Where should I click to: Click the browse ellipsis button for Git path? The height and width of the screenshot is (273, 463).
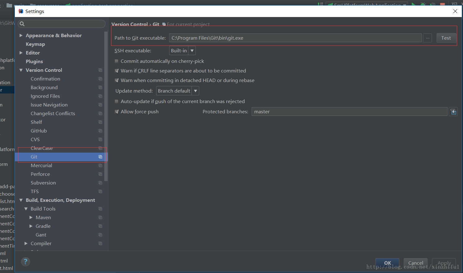tap(428, 38)
